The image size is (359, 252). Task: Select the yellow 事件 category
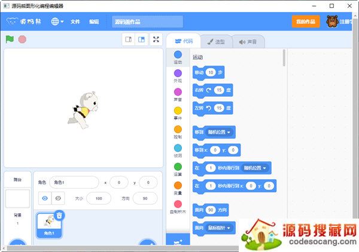point(178,113)
